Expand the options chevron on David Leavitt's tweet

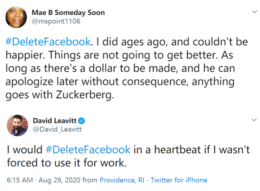pos(254,120)
